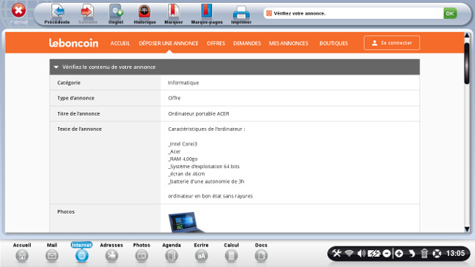Print the page with Imprimer icon
Viewport: 475px width, 267px height.
point(241,12)
